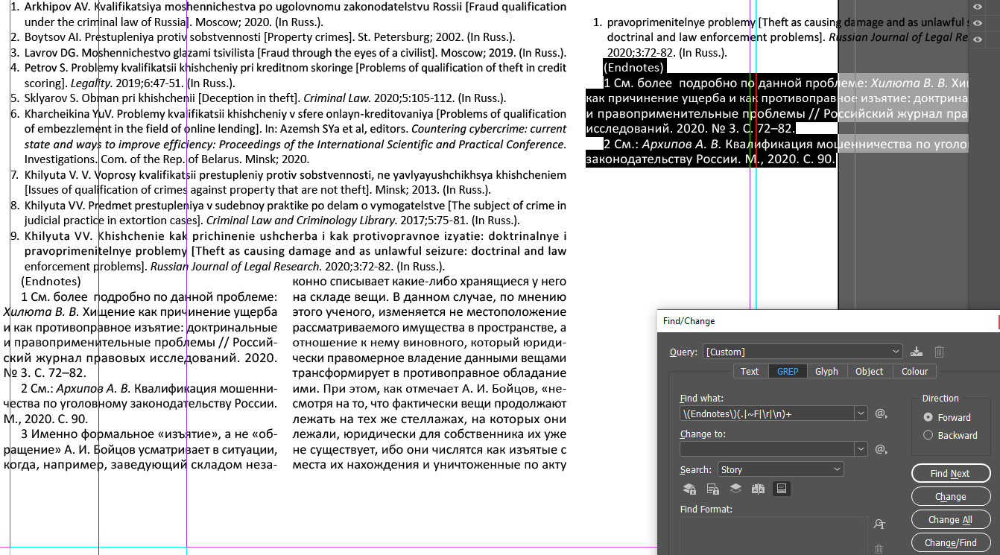Open the Search scope dropdown showing Story
Image resolution: width=1000 pixels, height=555 pixels.
(781, 469)
